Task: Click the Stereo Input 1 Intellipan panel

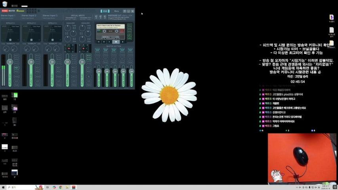Action: pyautogui.click(x=10, y=34)
